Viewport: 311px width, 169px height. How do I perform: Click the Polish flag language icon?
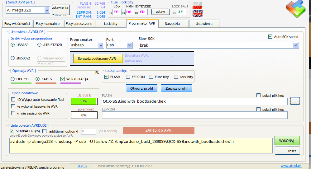click(197, 6)
